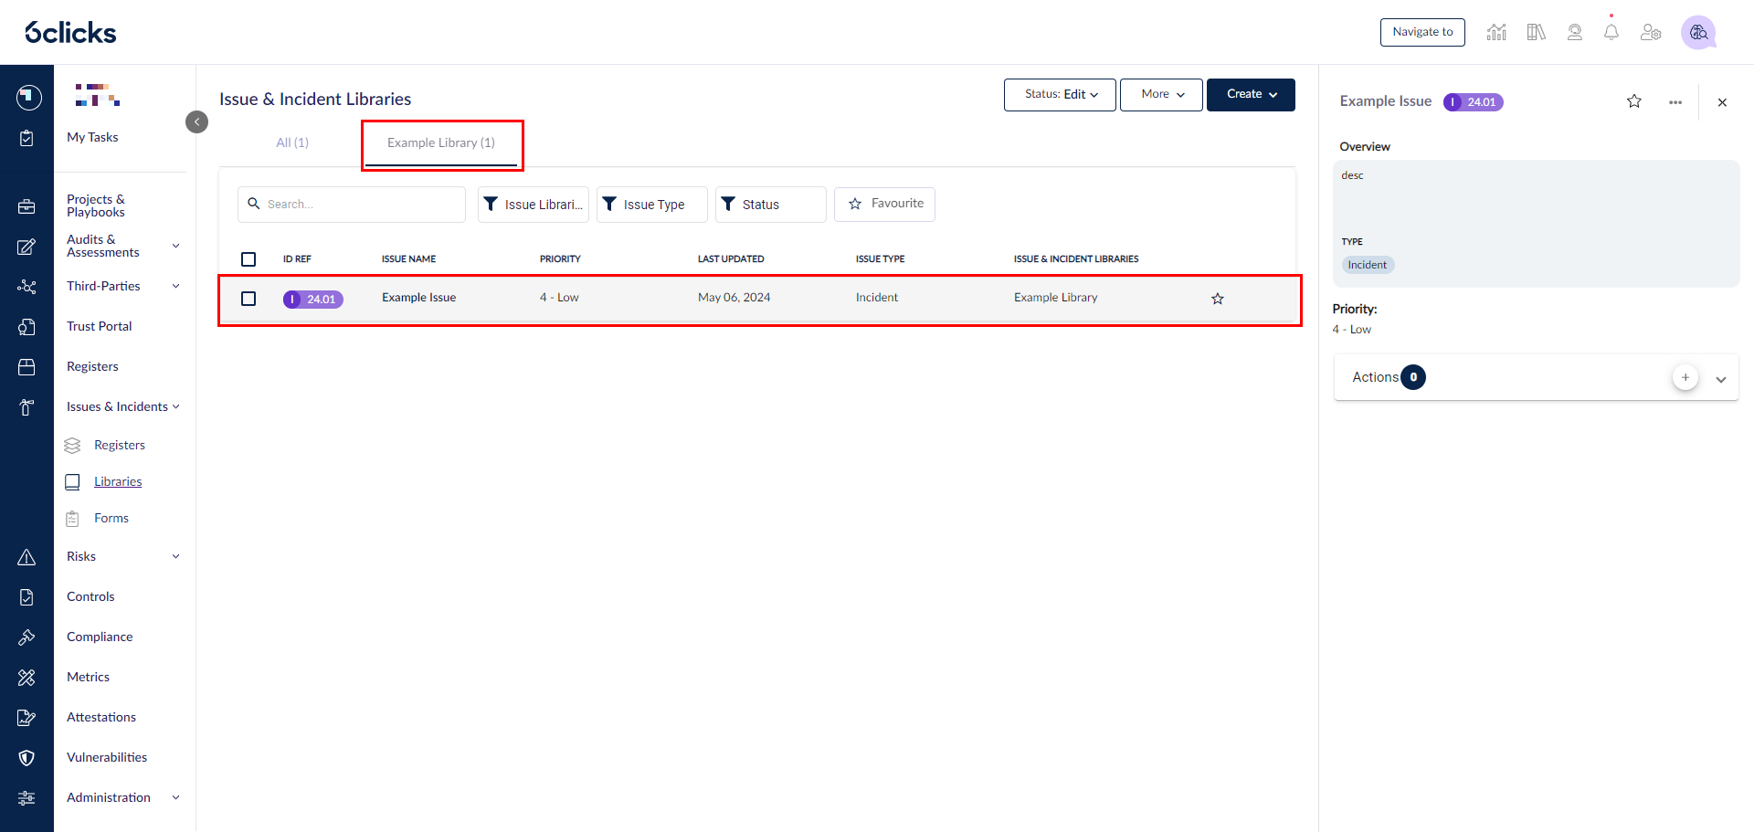The width and height of the screenshot is (1754, 832).
Task: Open Trust Portal menu item
Action: click(x=99, y=326)
